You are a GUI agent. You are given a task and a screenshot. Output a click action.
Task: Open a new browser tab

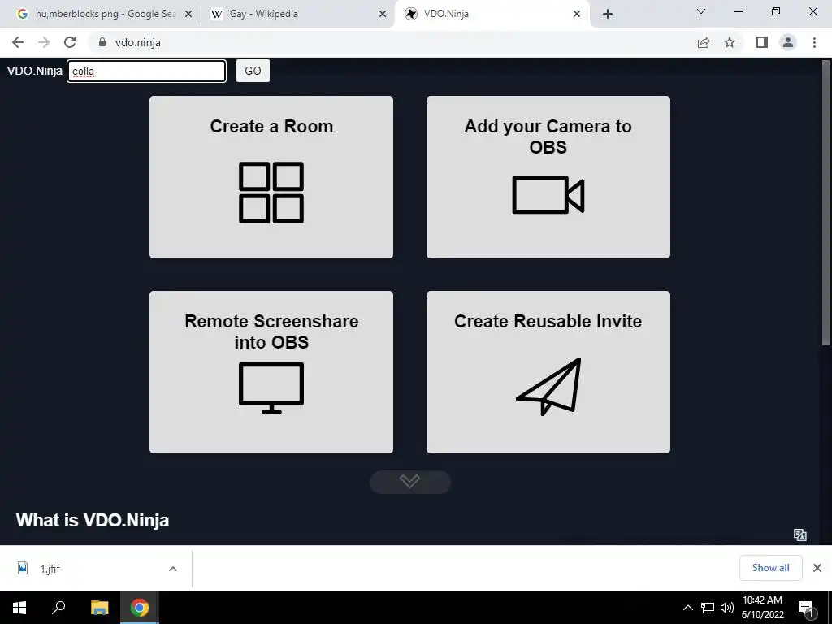click(608, 14)
